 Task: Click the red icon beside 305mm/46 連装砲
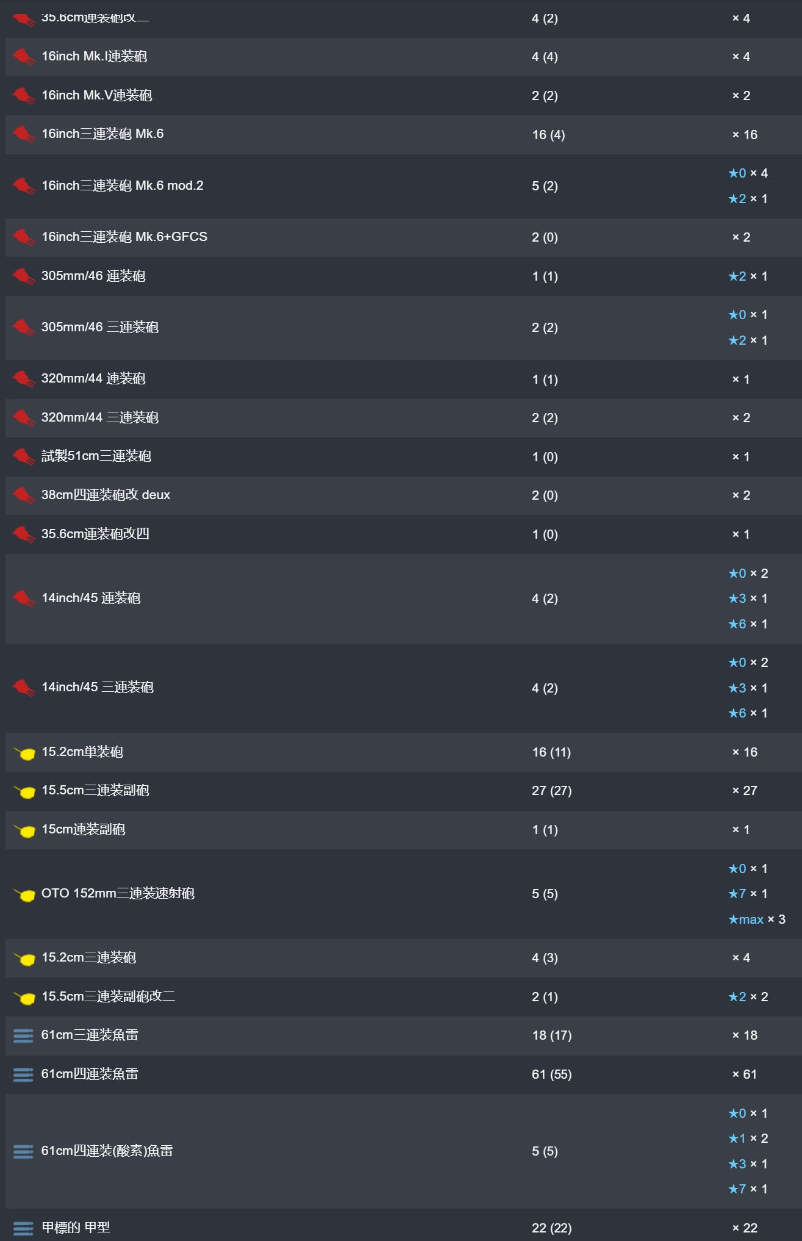pos(24,276)
